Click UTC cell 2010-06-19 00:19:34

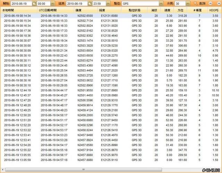[54, 41]
